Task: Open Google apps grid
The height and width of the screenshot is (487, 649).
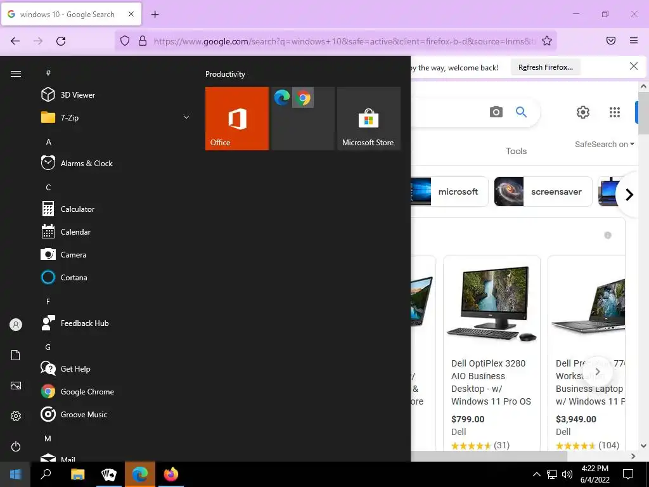Action: pyautogui.click(x=615, y=112)
